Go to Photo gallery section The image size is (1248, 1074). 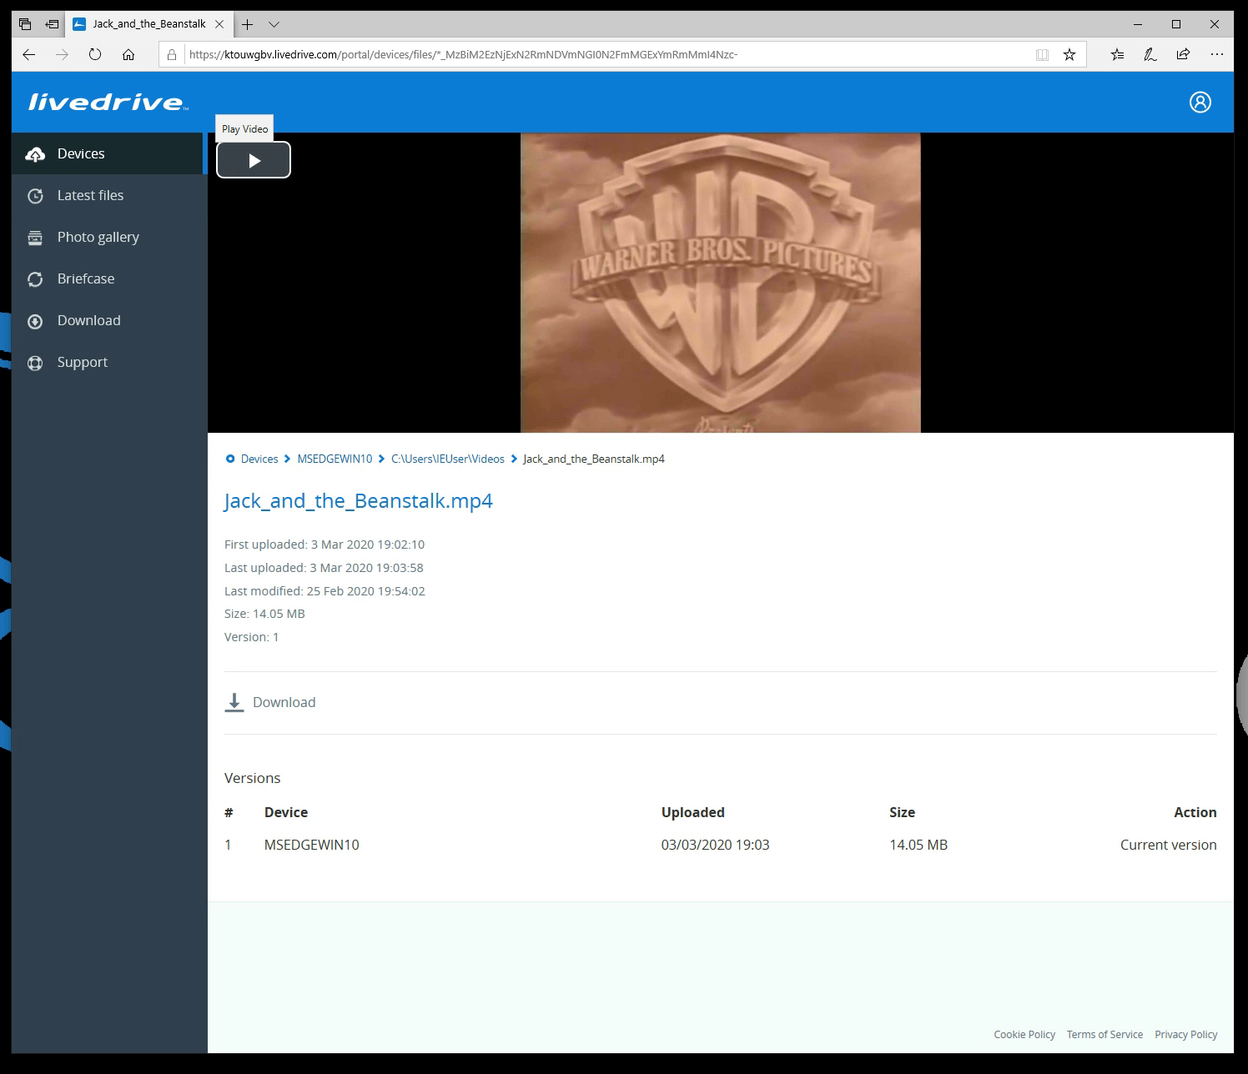98,237
